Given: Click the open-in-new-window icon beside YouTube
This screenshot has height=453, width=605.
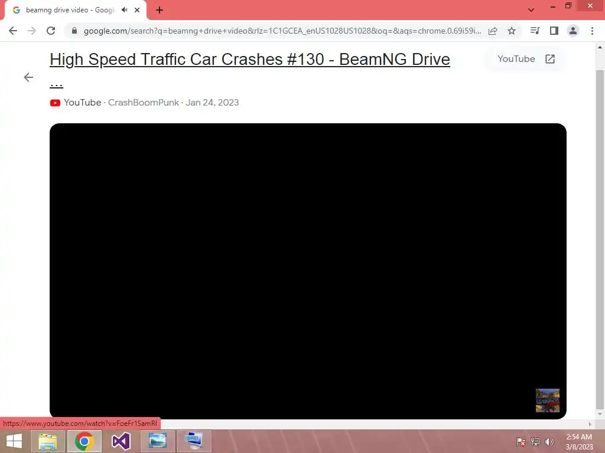Looking at the screenshot, I should pyautogui.click(x=550, y=59).
